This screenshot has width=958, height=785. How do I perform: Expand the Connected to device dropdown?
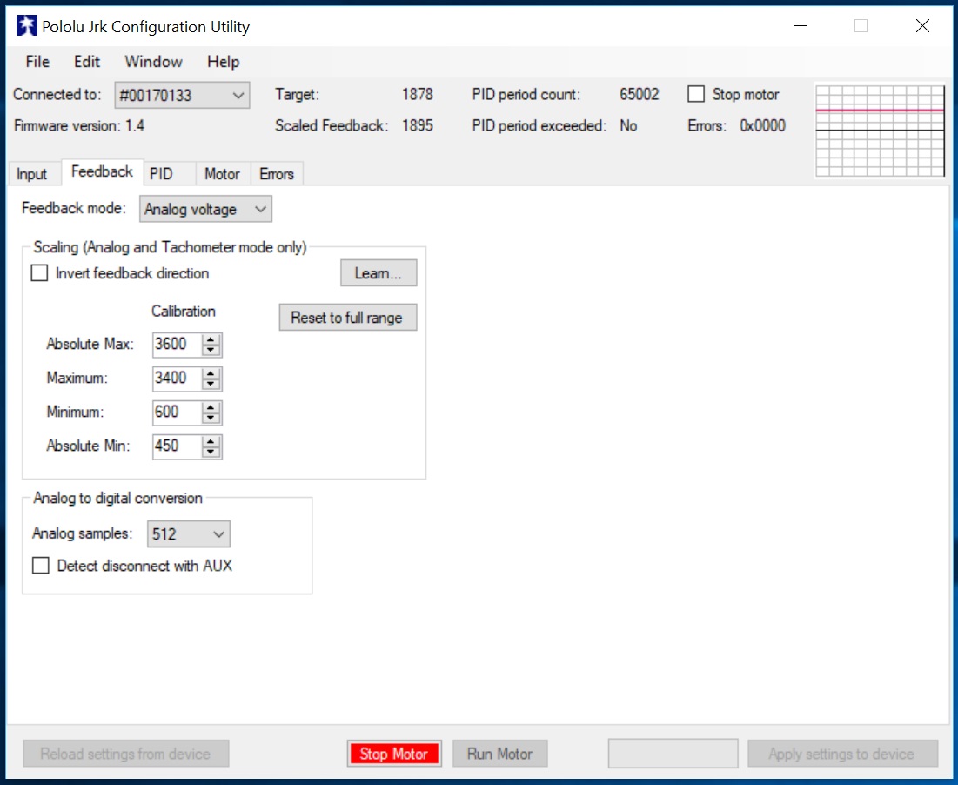click(x=182, y=96)
